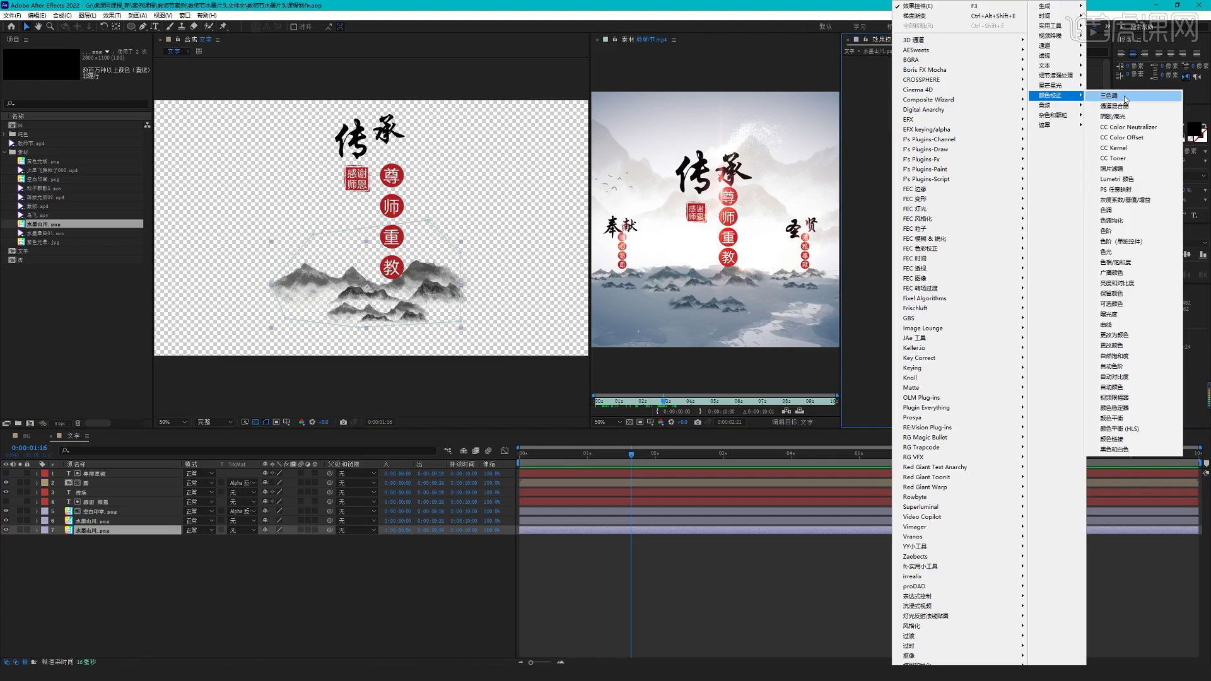The height and width of the screenshot is (681, 1211).
Task: Select the Type text tool
Action: tap(155, 26)
